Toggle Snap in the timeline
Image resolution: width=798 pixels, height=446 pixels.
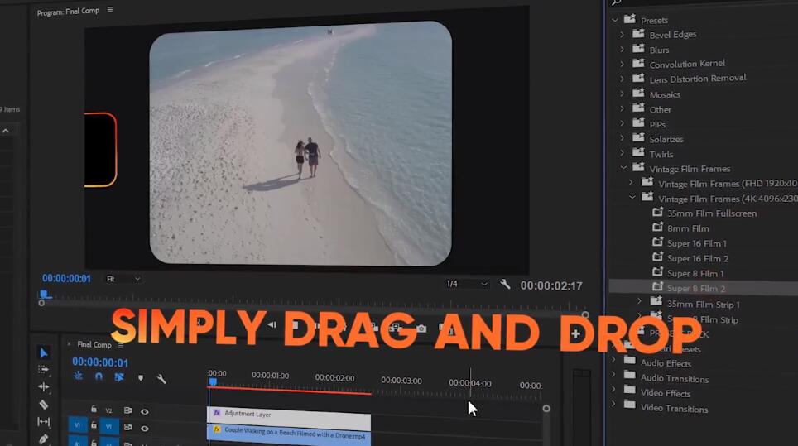click(99, 376)
